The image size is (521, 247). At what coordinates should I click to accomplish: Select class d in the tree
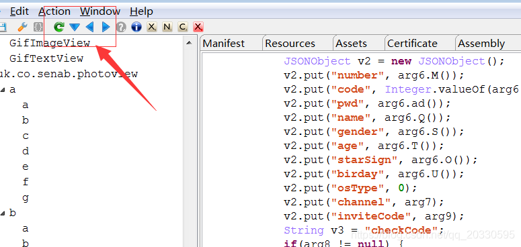[26, 151]
